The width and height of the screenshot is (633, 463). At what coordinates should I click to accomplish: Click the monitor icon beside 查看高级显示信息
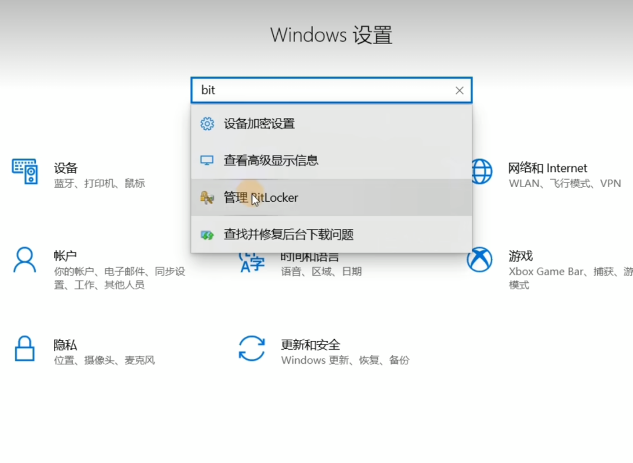pyautogui.click(x=207, y=160)
